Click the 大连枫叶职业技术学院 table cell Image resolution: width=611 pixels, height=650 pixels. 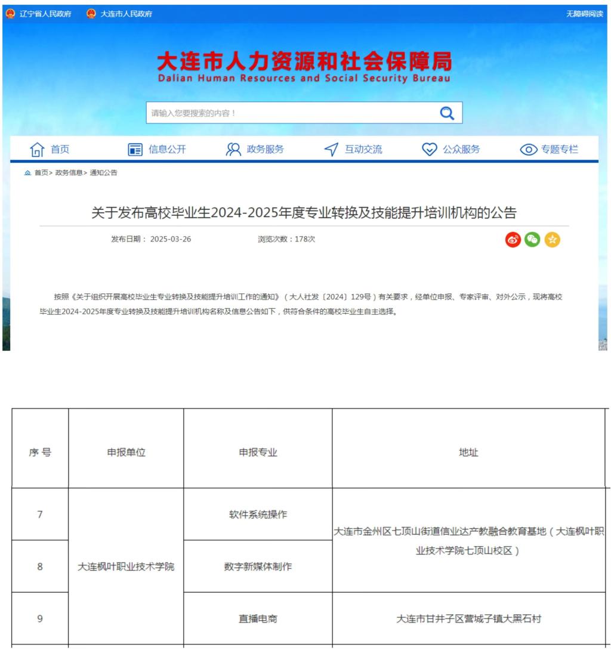[x=126, y=567]
